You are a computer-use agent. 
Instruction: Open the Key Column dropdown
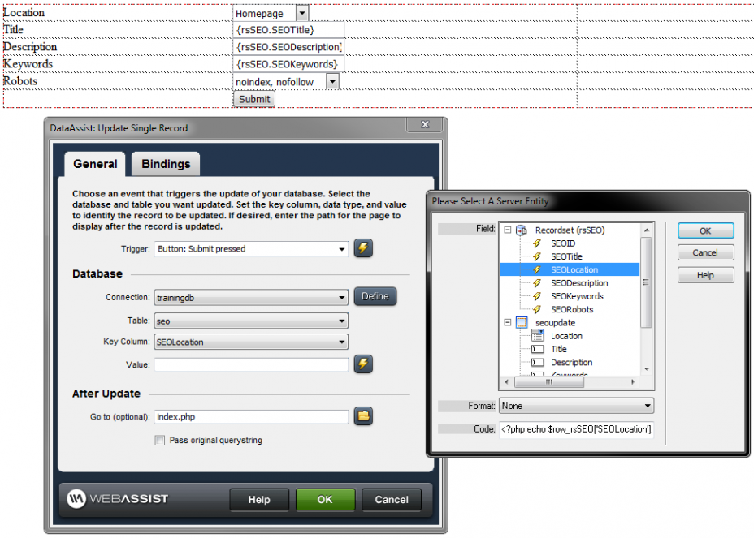pos(341,342)
